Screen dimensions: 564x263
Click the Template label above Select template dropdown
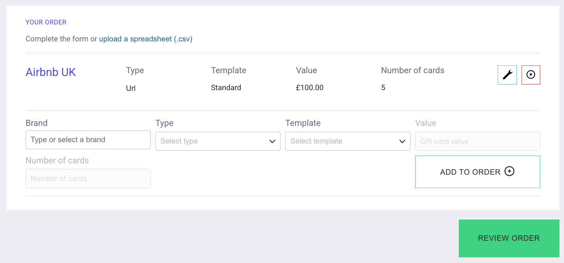pos(303,123)
